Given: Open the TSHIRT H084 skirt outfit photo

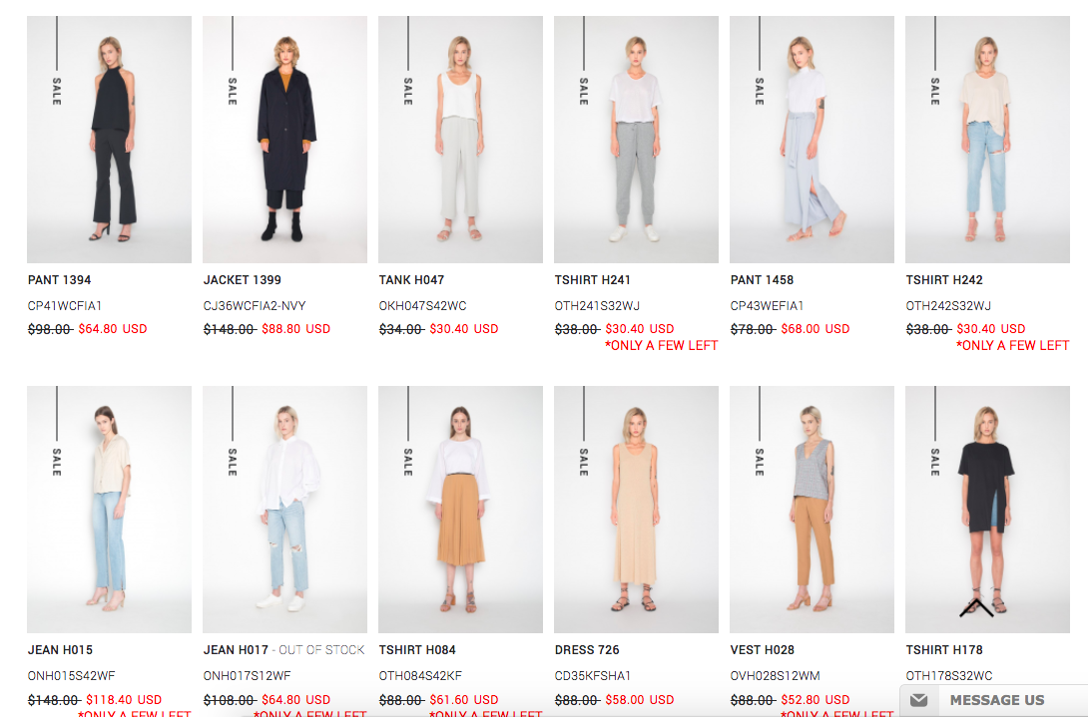Looking at the screenshot, I should pyautogui.click(x=460, y=510).
